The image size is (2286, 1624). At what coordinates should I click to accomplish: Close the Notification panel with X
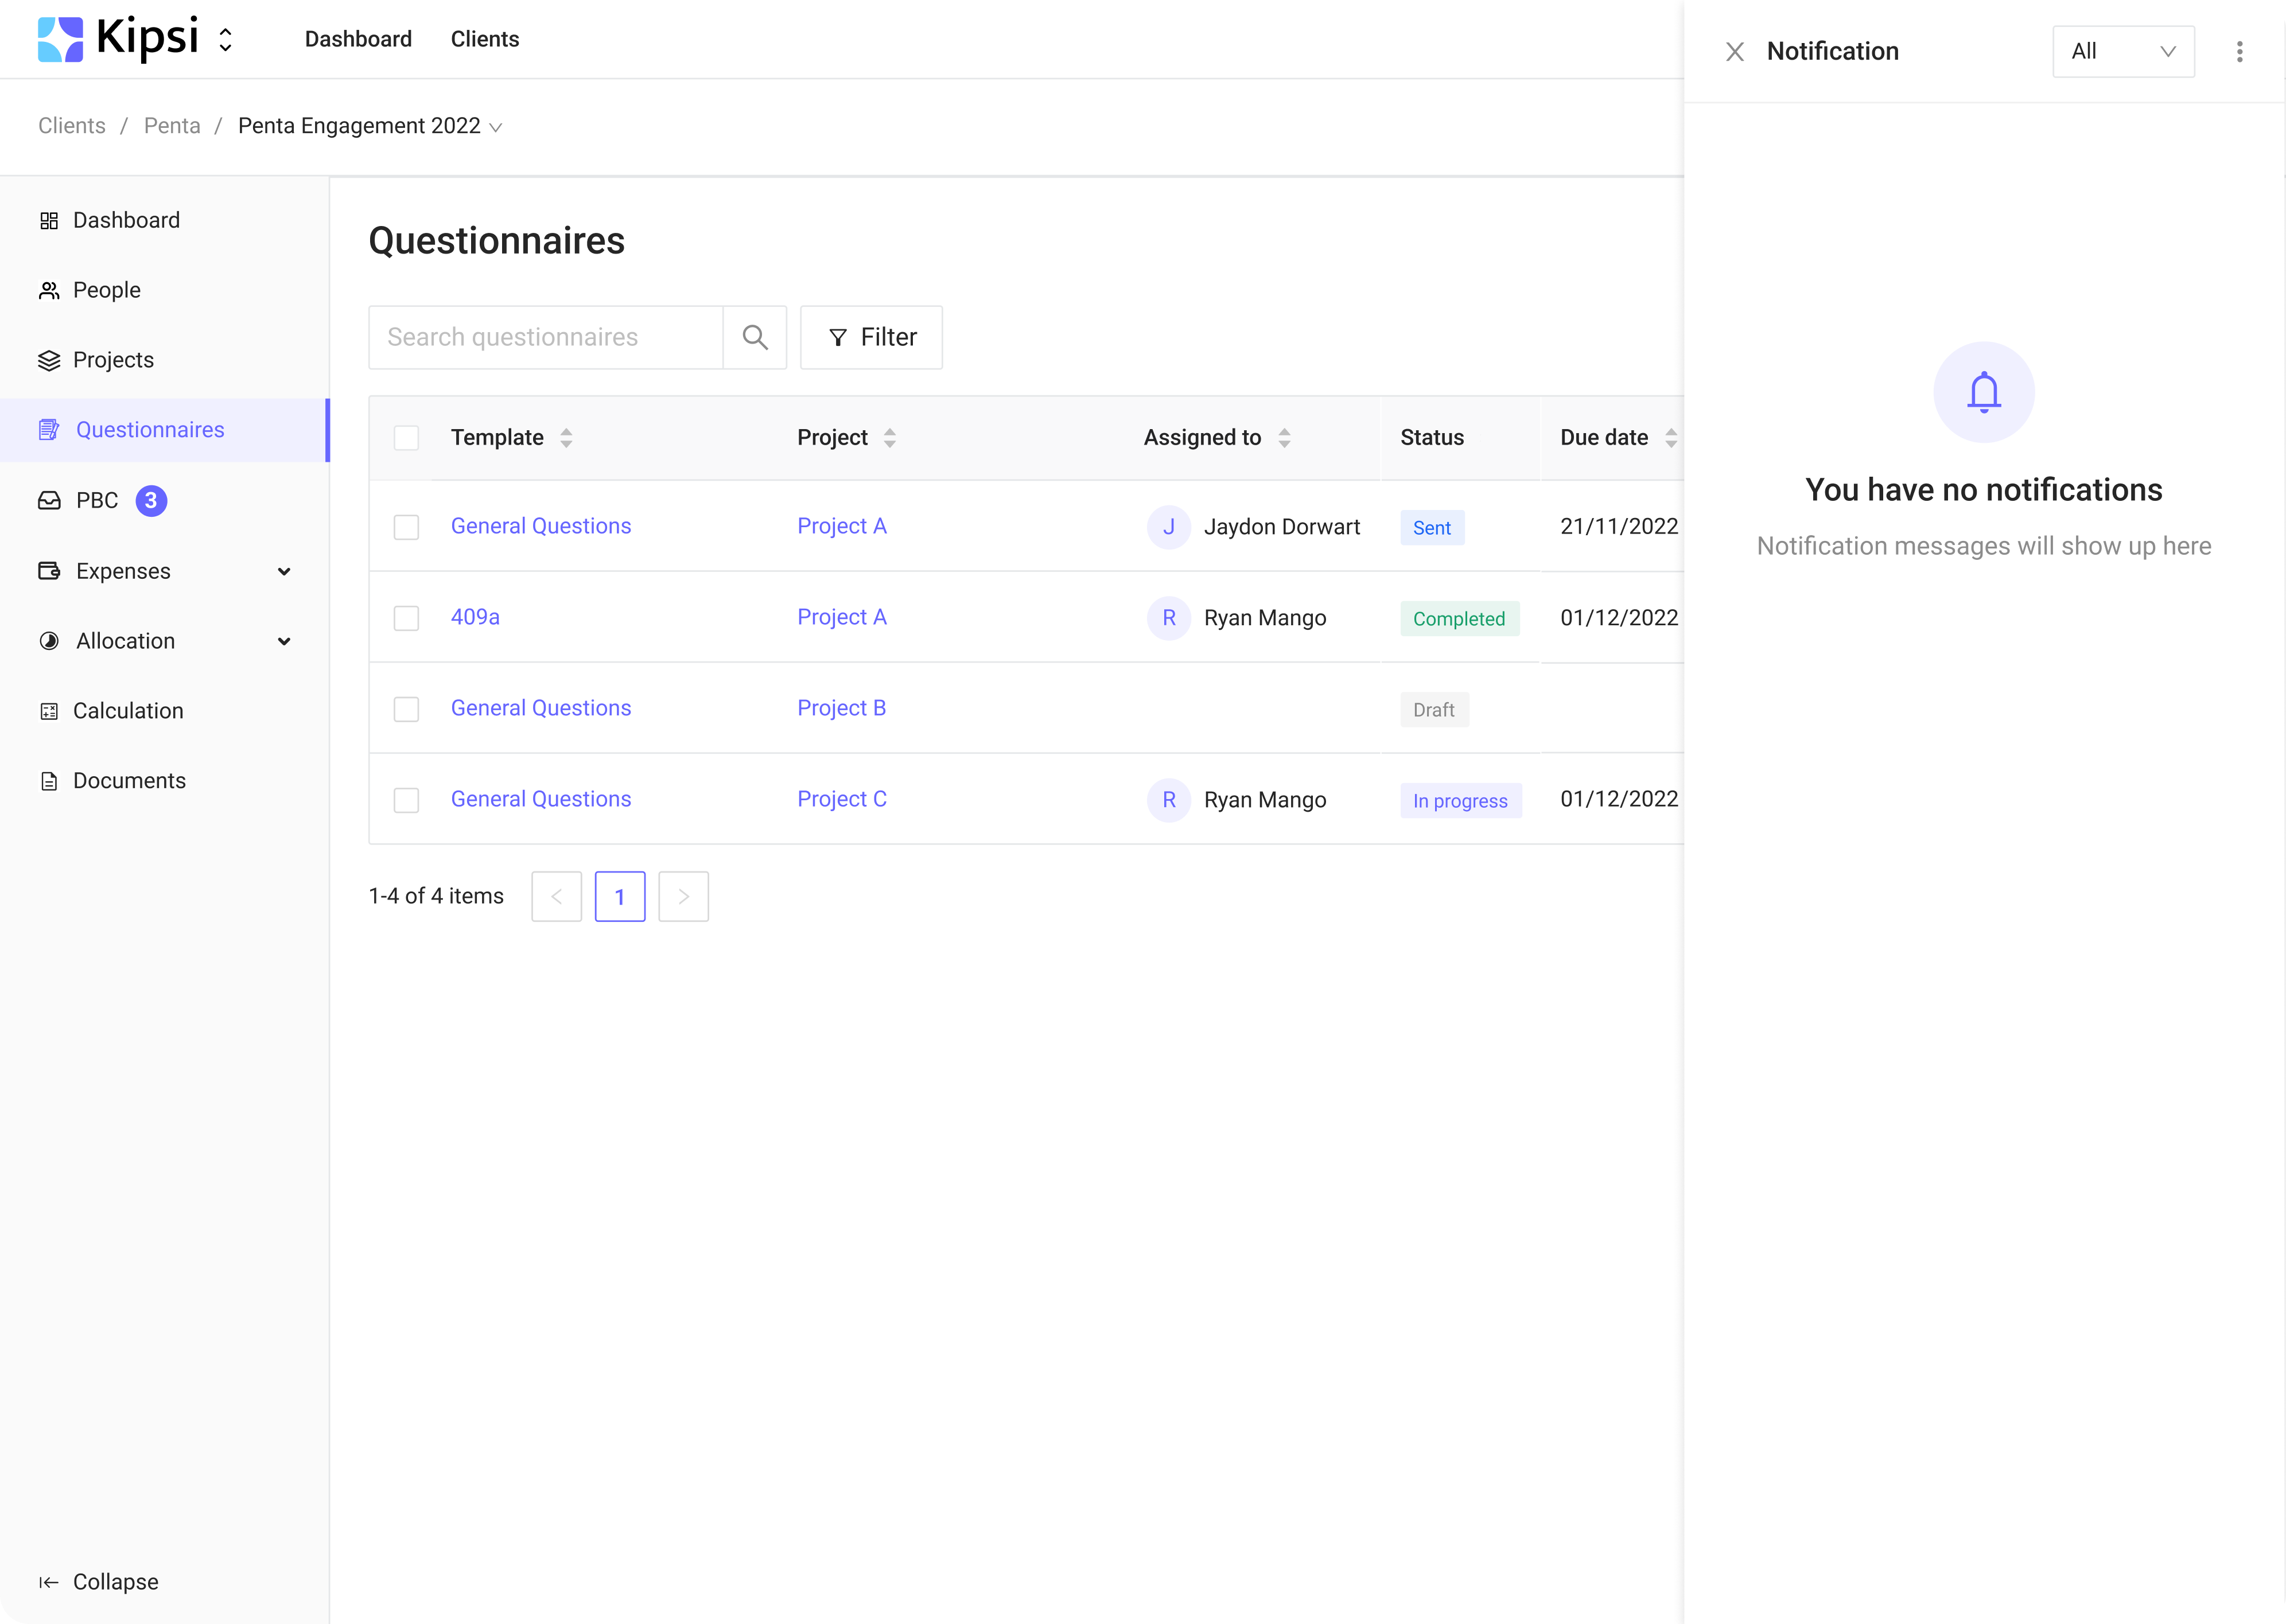click(1735, 51)
